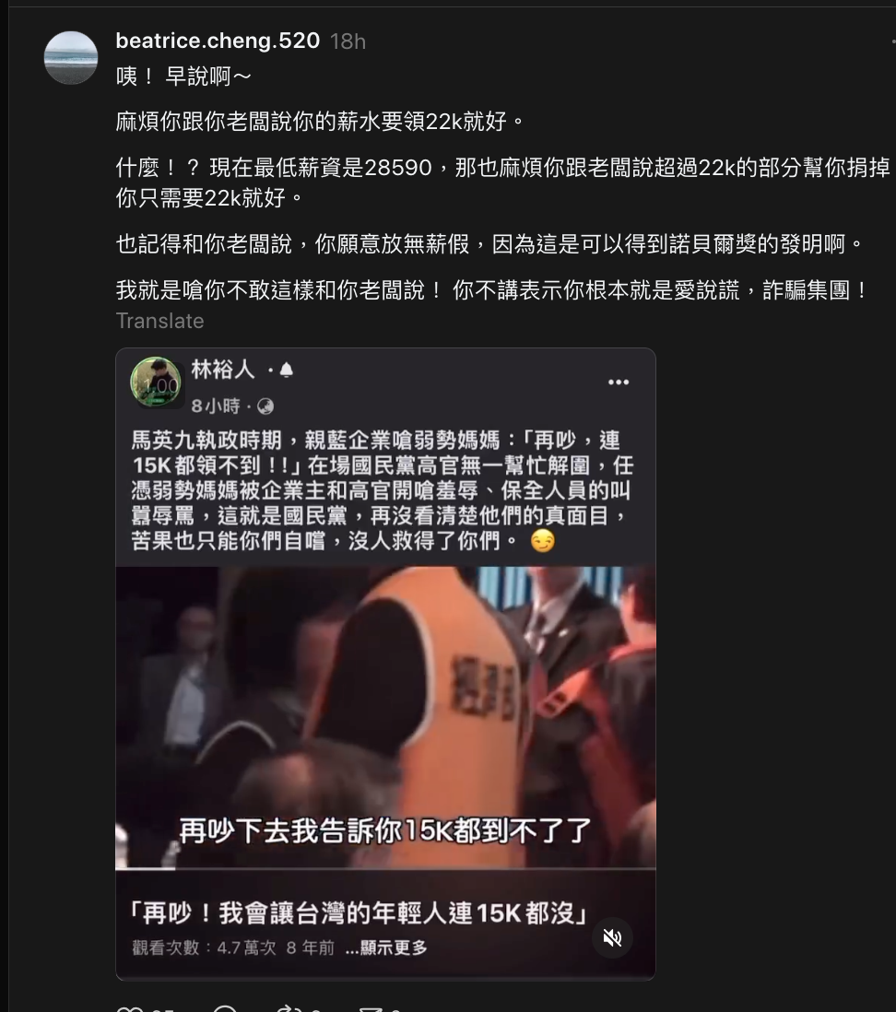Image resolution: width=896 pixels, height=1012 pixels.
Task: Unmute the video with the speaker icon
Action: [x=612, y=937]
